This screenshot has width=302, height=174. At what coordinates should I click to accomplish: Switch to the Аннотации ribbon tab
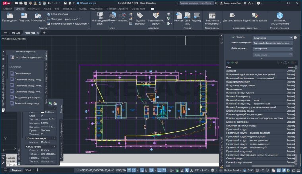point(34,8)
